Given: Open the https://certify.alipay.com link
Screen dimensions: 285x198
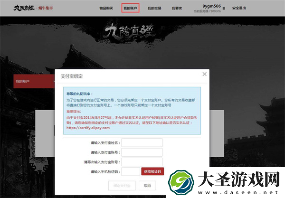Looking at the screenshot, I should [88, 128].
